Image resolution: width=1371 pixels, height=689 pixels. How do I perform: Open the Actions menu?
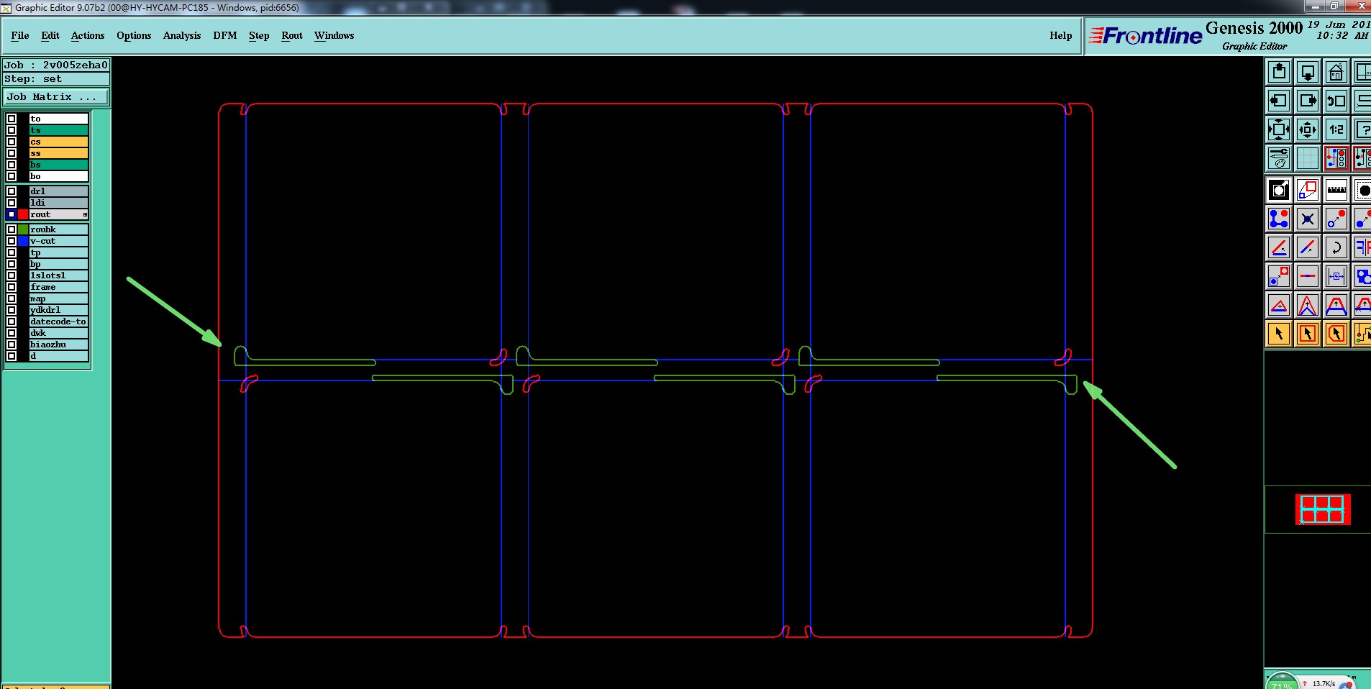click(88, 35)
